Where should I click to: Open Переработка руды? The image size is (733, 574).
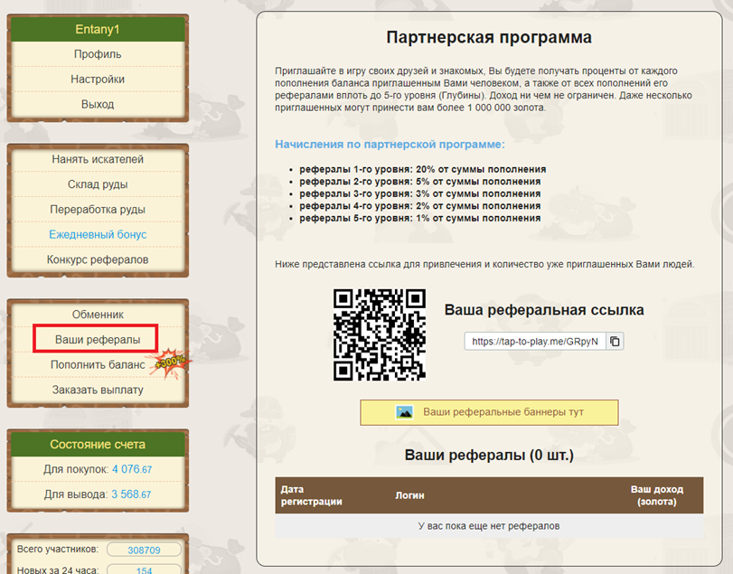tap(98, 210)
